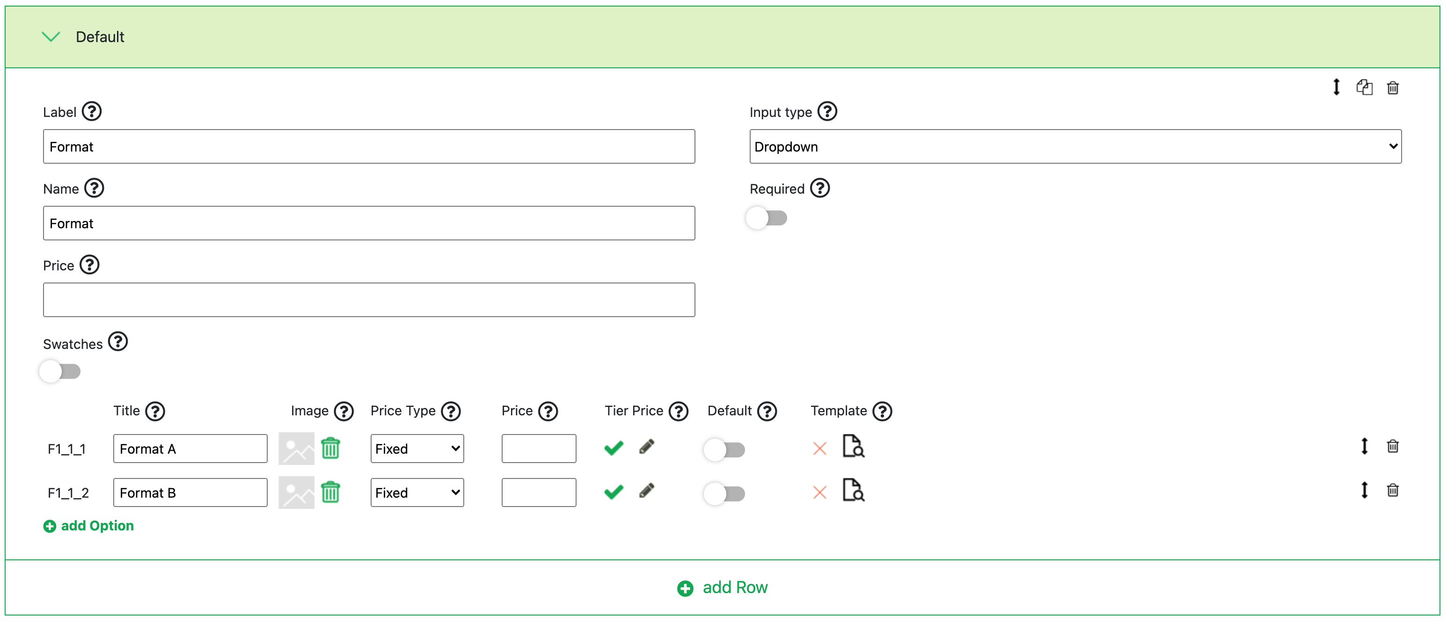Open Price Type dropdown for Format A

[417, 449]
